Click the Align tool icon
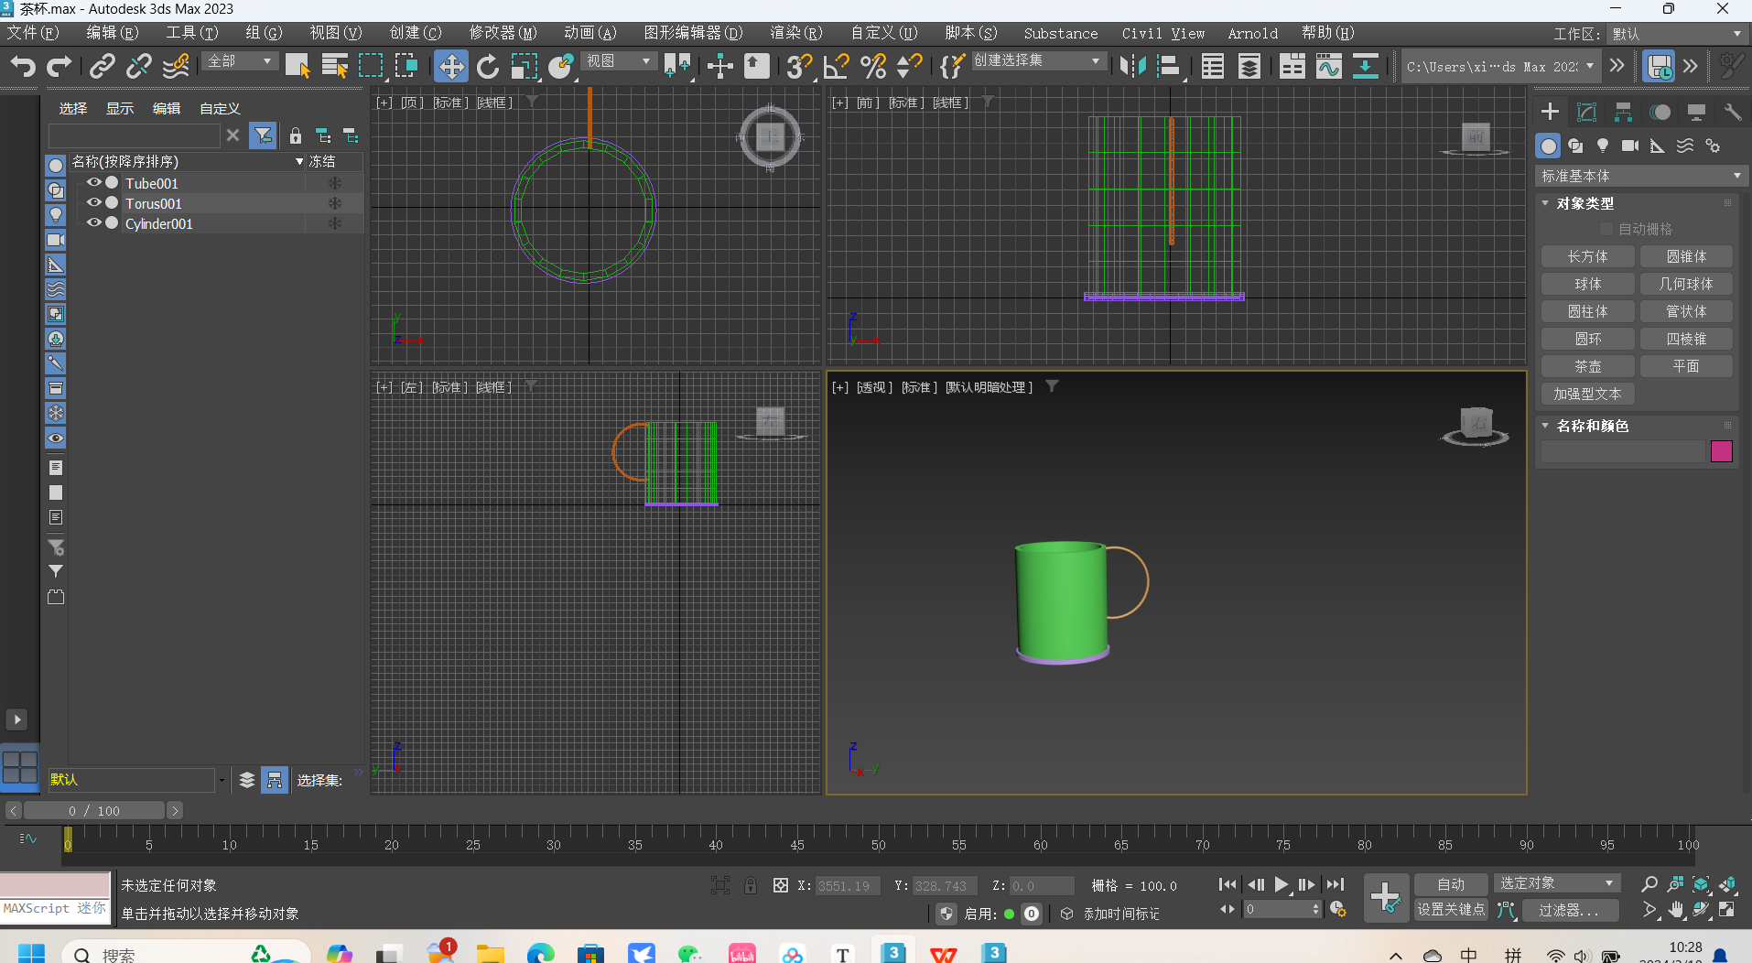 [1169, 66]
